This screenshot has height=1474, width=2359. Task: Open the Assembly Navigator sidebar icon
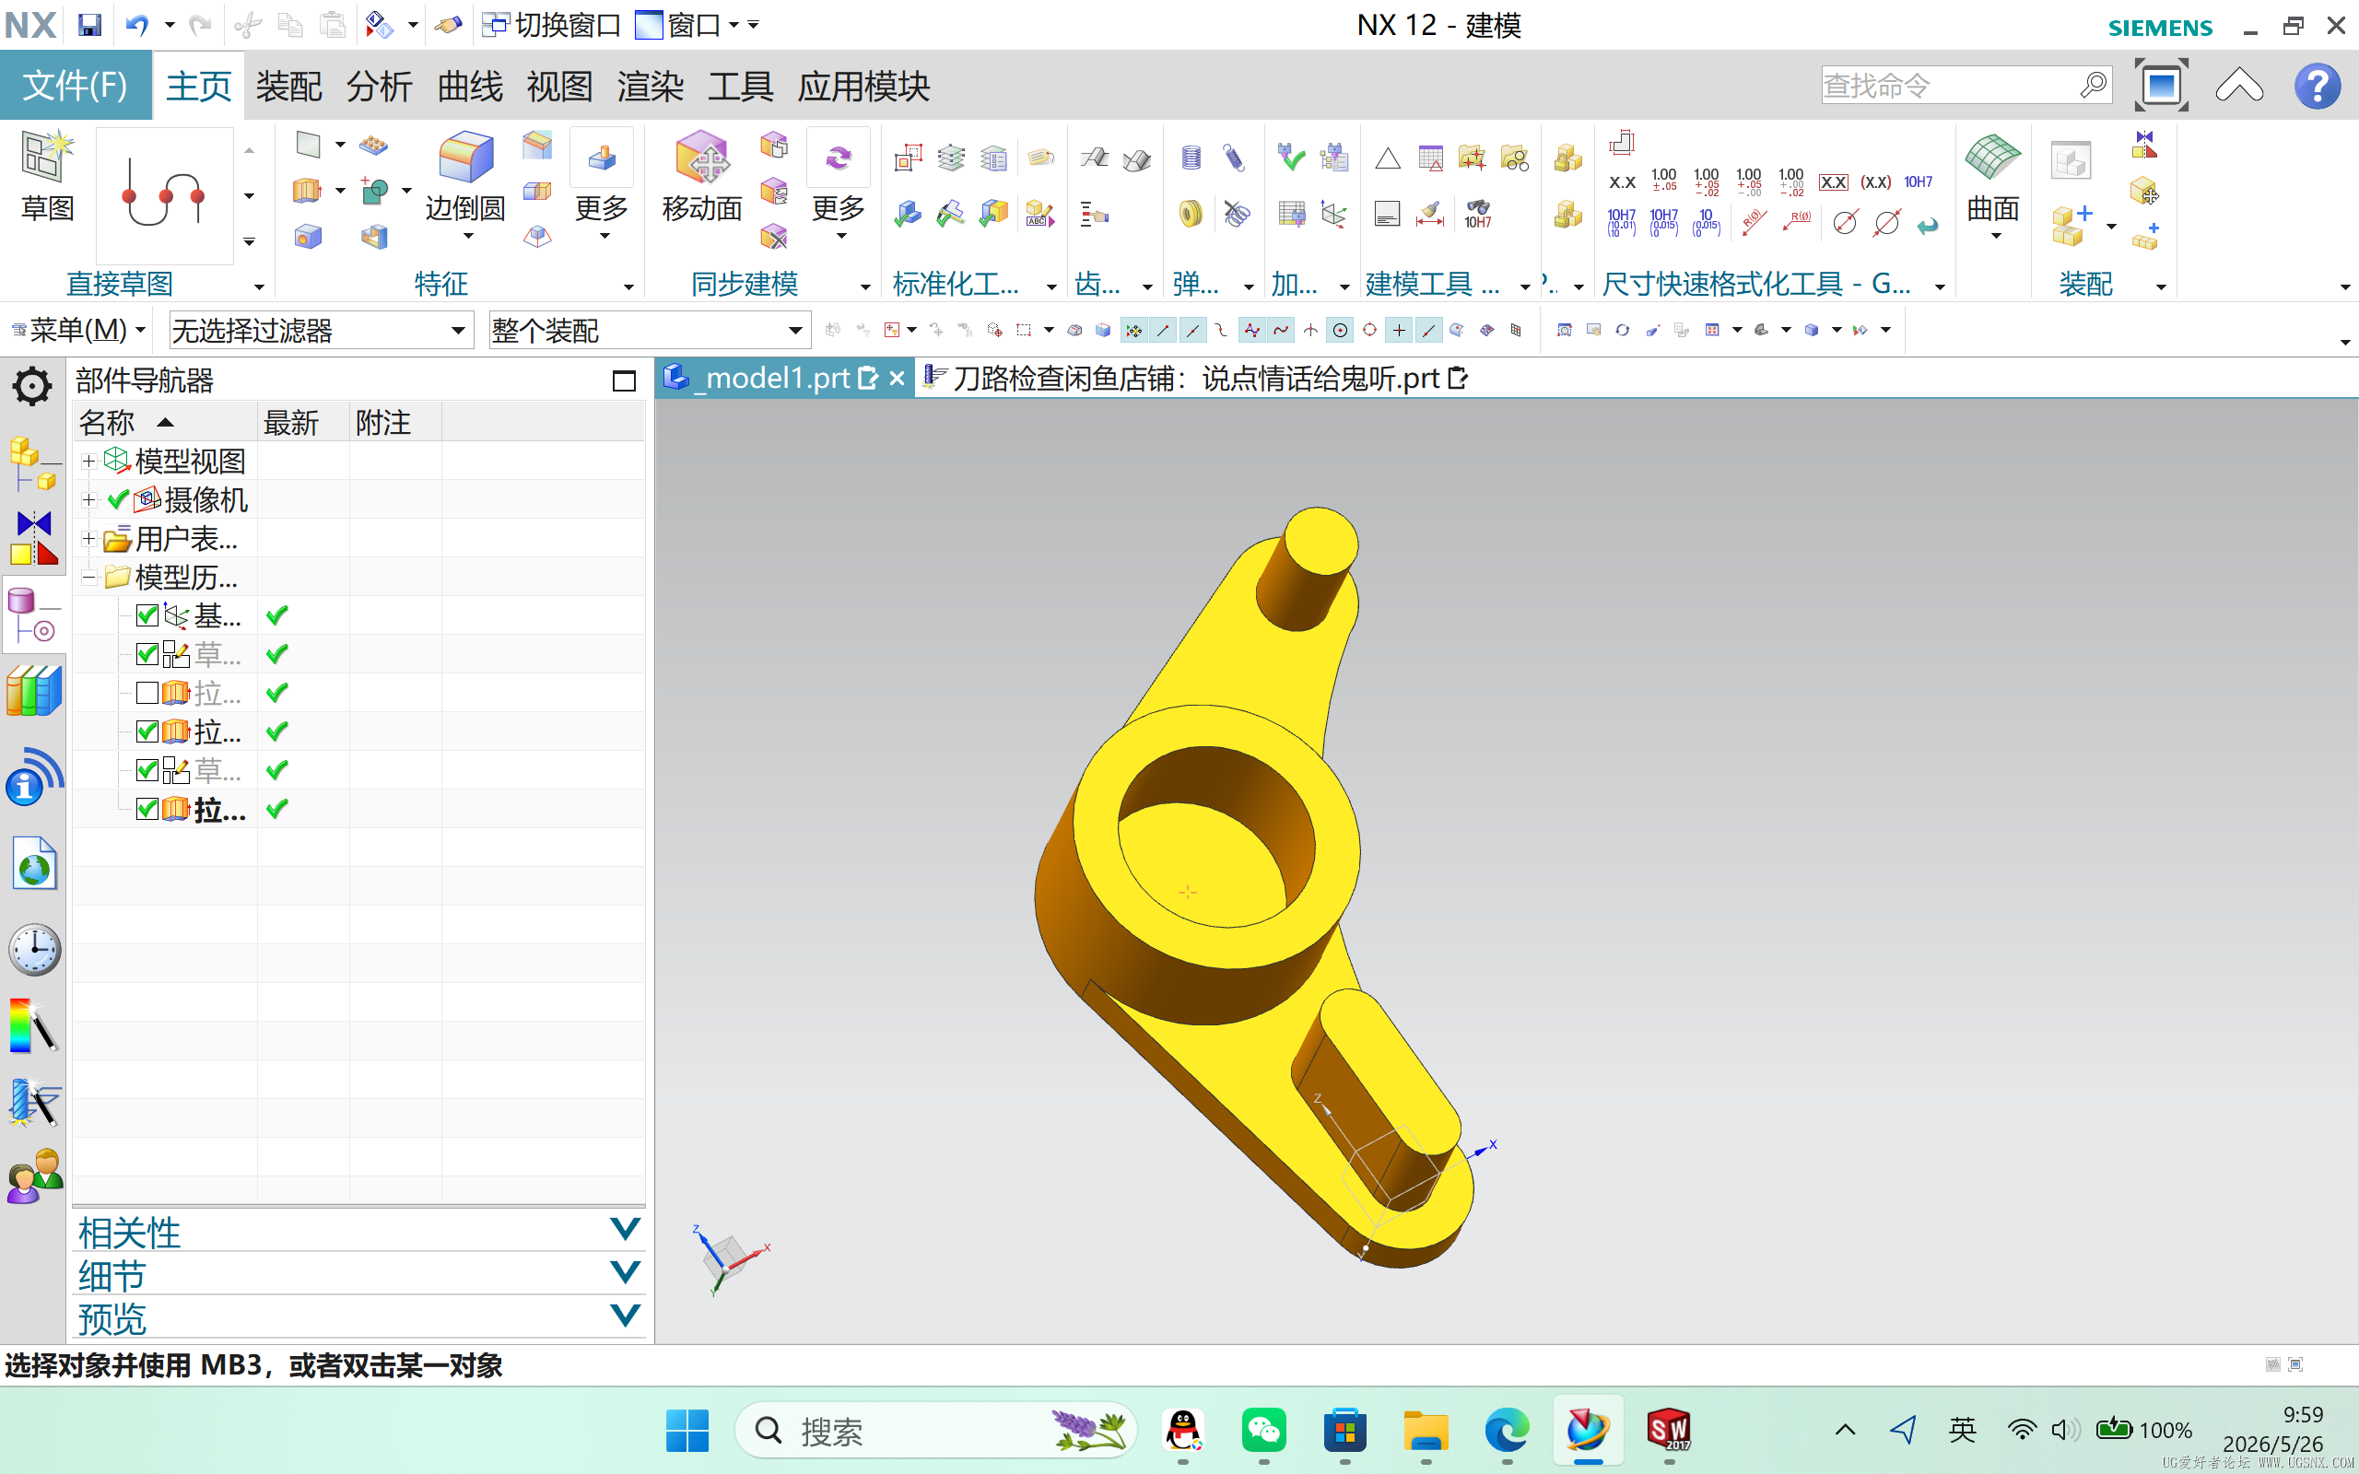[33, 464]
